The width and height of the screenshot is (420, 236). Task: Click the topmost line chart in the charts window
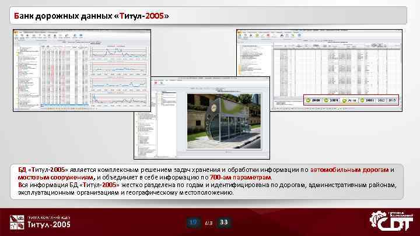pos(119,52)
